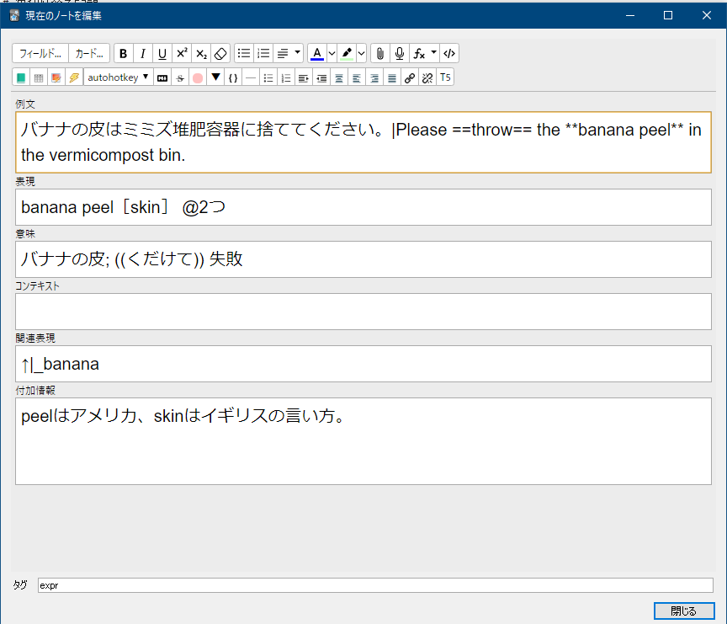Open the fx equations dropdown

coord(425,53)
